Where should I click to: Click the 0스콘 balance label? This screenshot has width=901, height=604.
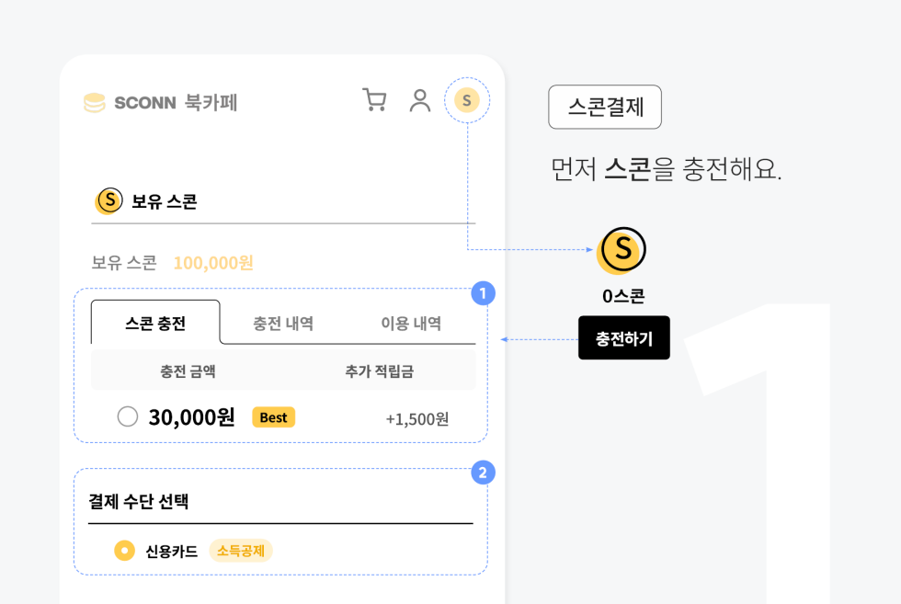pos(623,296)
